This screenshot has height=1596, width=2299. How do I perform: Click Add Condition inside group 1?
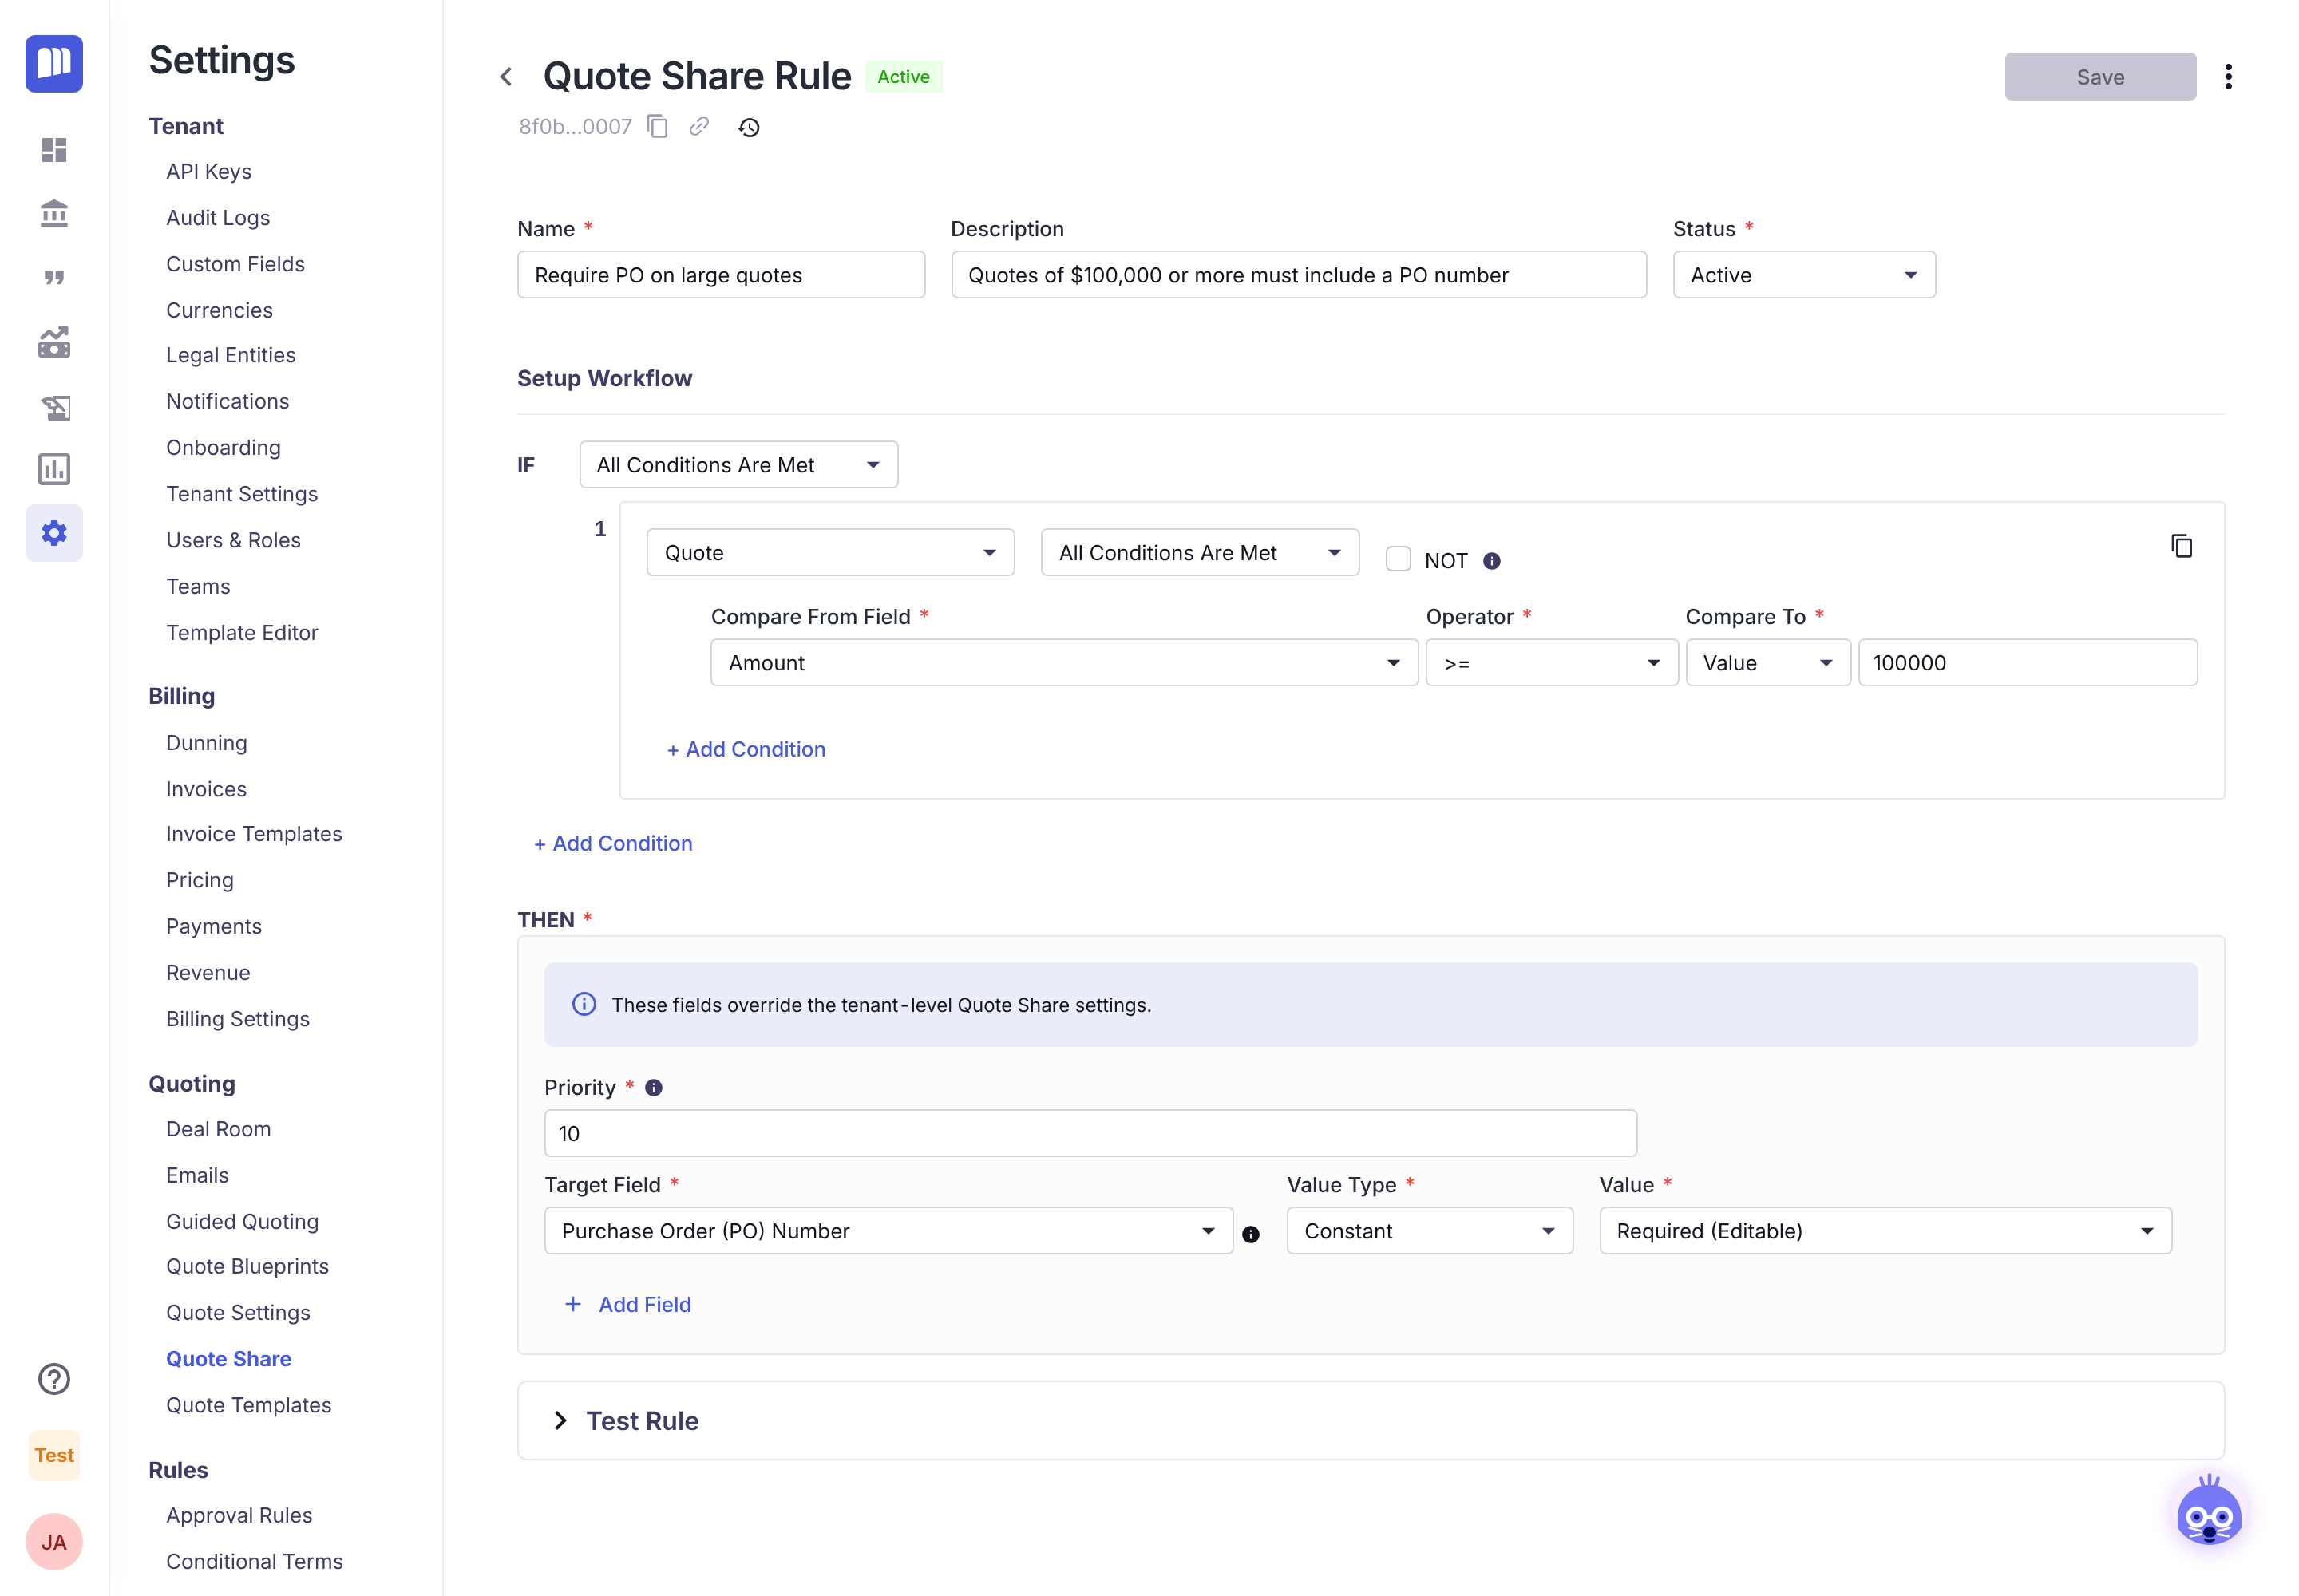coord(746,749)
